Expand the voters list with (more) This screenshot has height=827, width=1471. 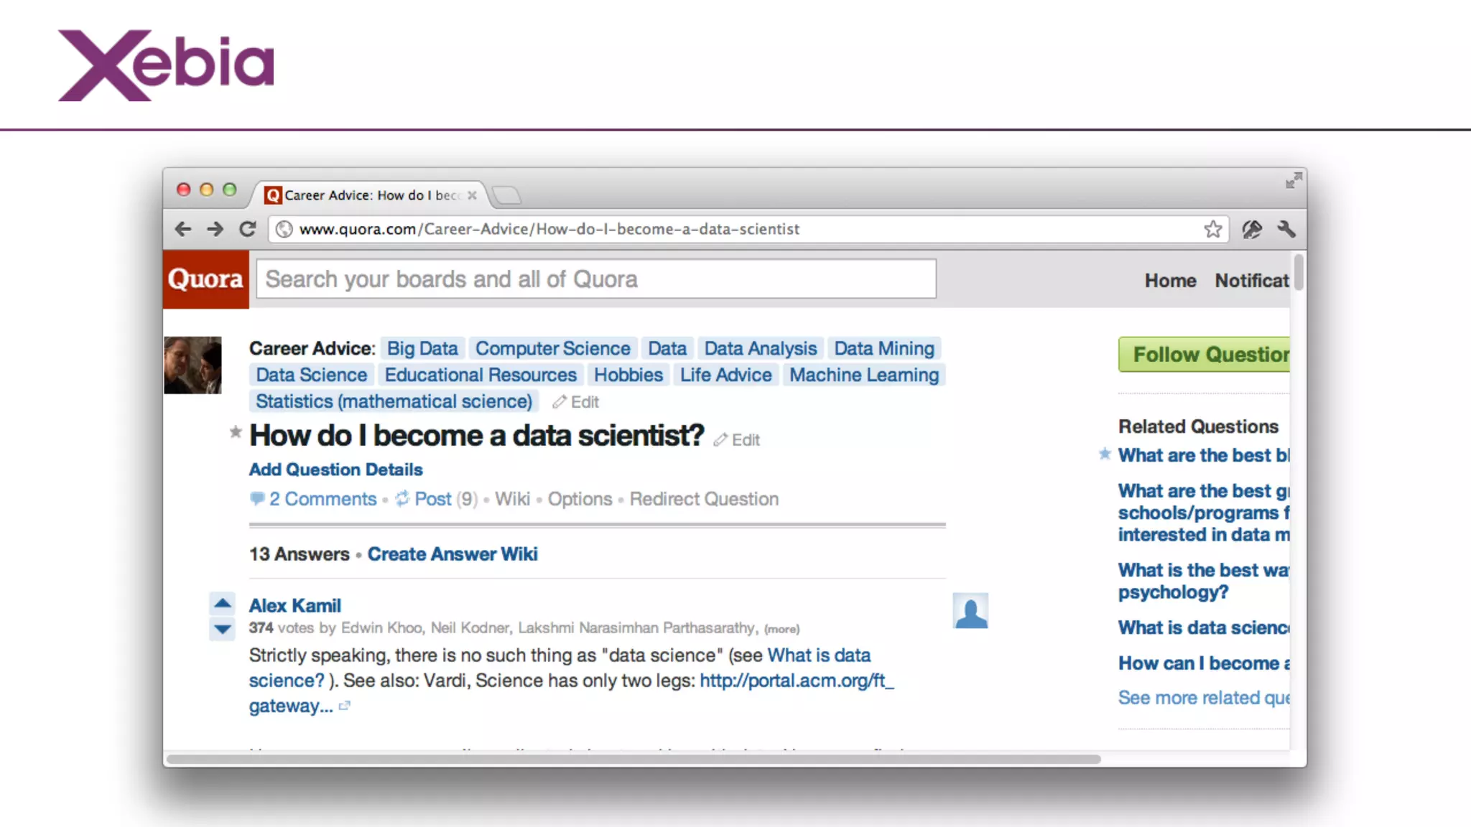(x=781, y=629)
